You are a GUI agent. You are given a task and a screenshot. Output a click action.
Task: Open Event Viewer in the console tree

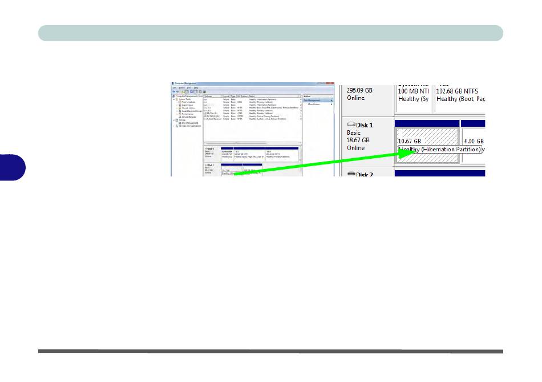(x=186, y=105)
